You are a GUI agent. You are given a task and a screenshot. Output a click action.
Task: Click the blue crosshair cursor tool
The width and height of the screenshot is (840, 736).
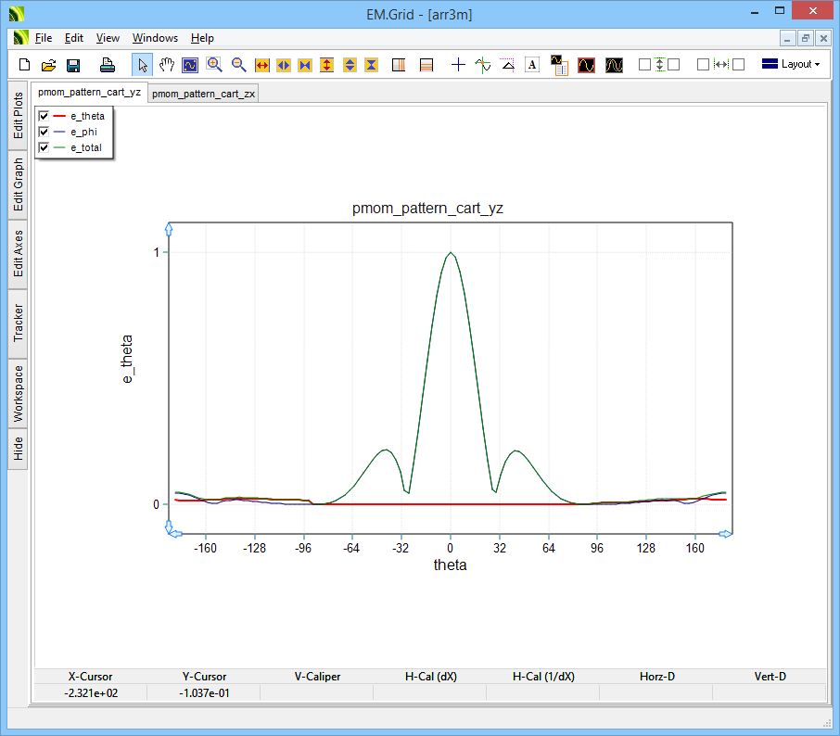click(x=458, y=65)
